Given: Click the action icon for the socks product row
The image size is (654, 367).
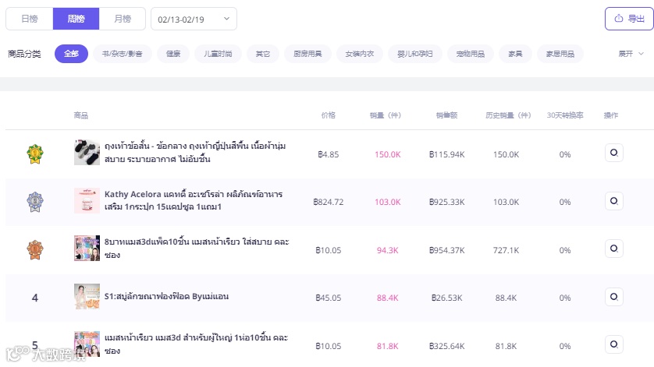Looking at the screenshot, I should 613,153.
